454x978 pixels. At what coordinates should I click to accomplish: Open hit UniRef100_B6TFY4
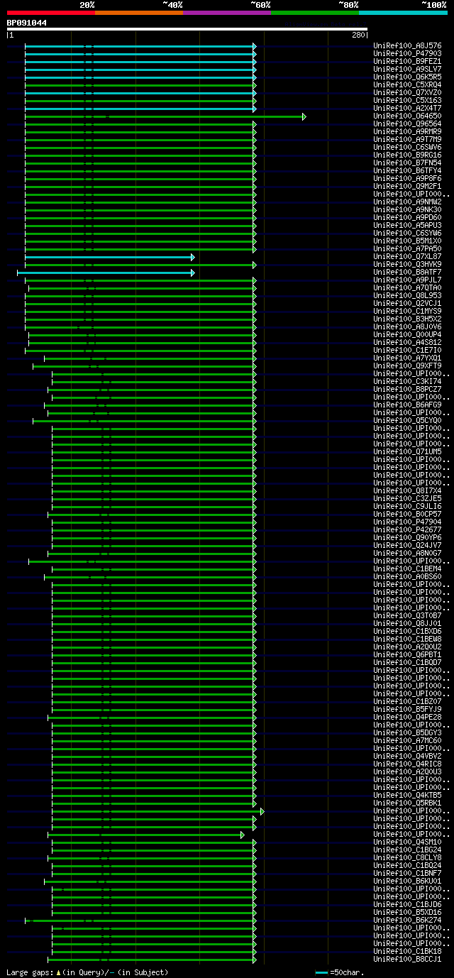407,171
